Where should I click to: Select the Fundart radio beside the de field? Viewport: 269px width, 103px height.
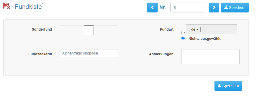183,33
